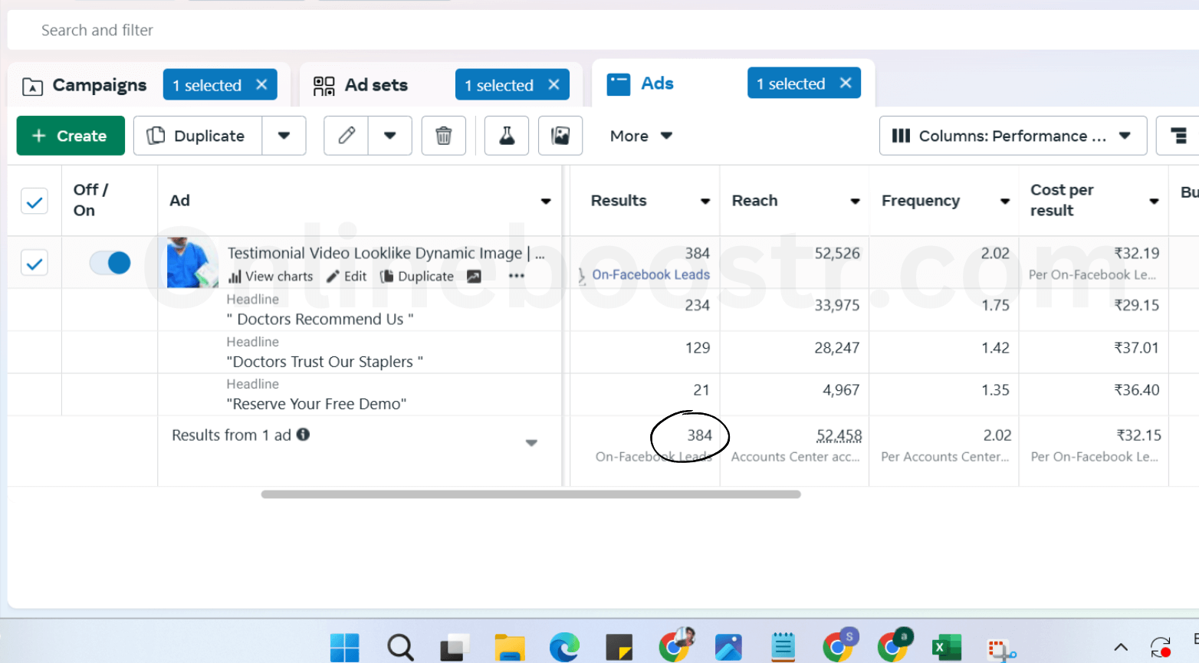Click the horizontal table scrollbar

[531, 494]
